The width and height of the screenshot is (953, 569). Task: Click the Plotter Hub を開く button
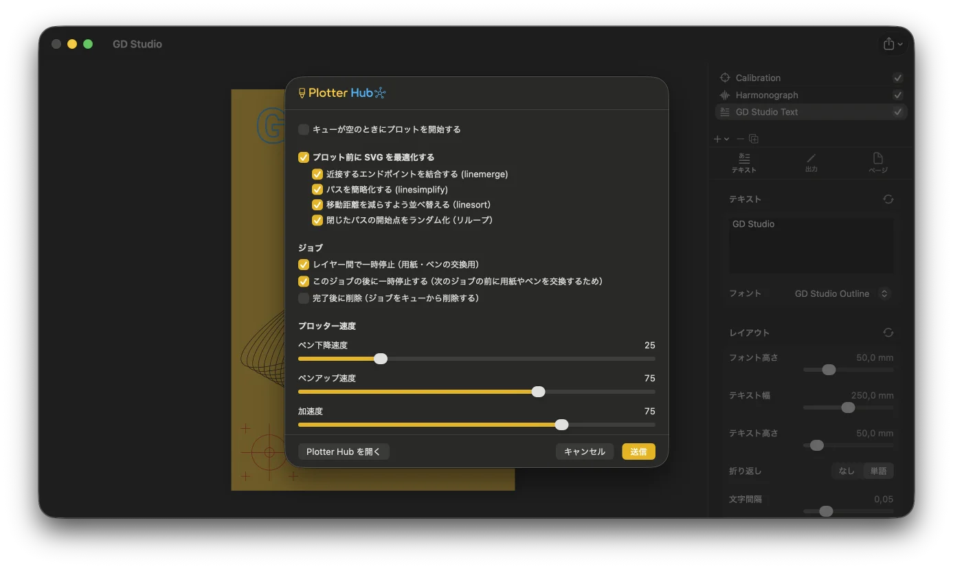click(344, 451)
